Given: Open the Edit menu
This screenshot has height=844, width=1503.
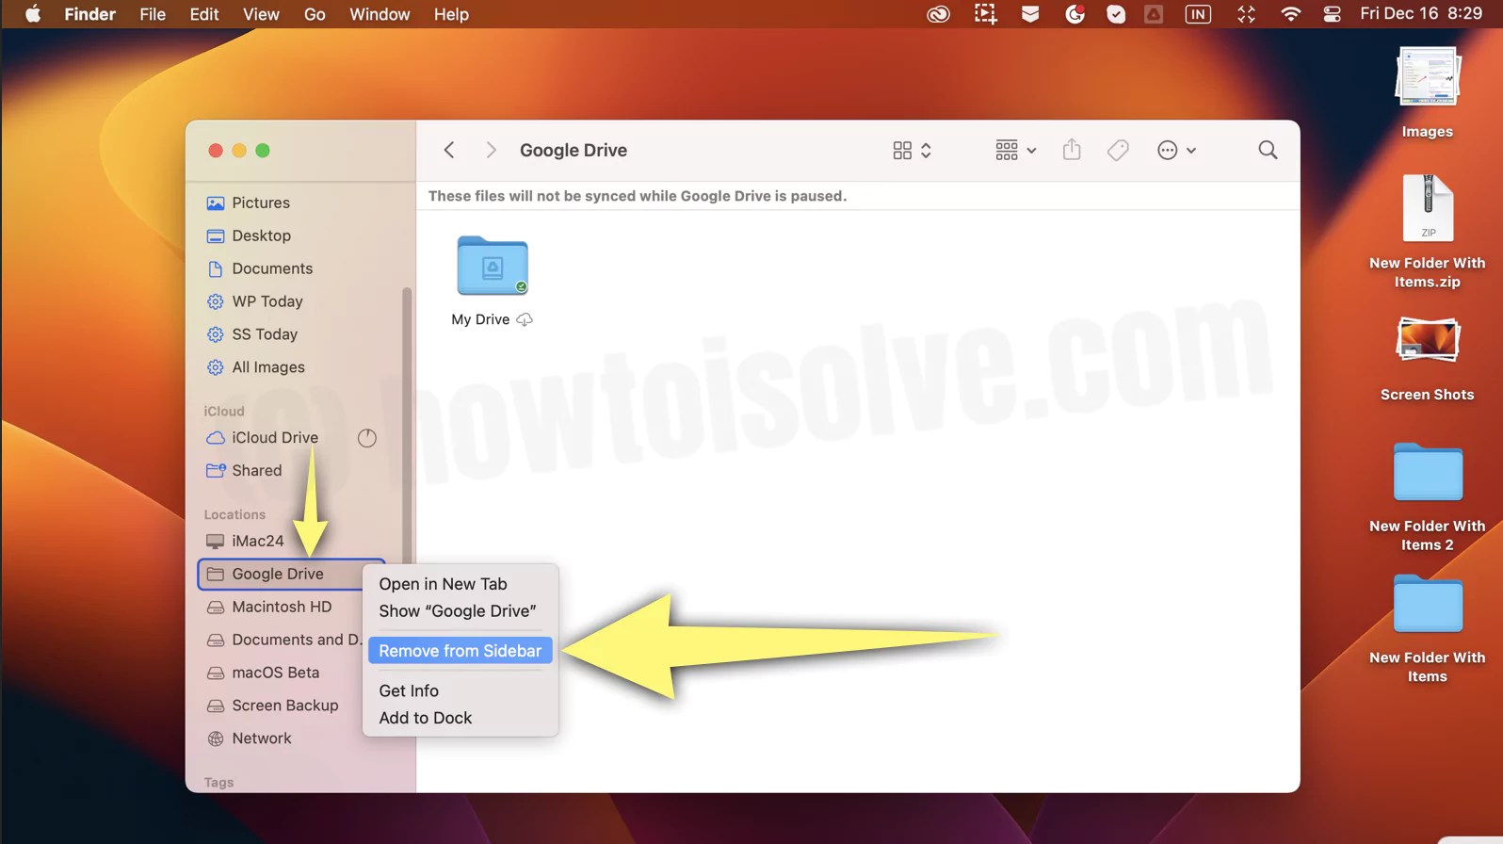Looking at the screenshot, I should point(203,14).
